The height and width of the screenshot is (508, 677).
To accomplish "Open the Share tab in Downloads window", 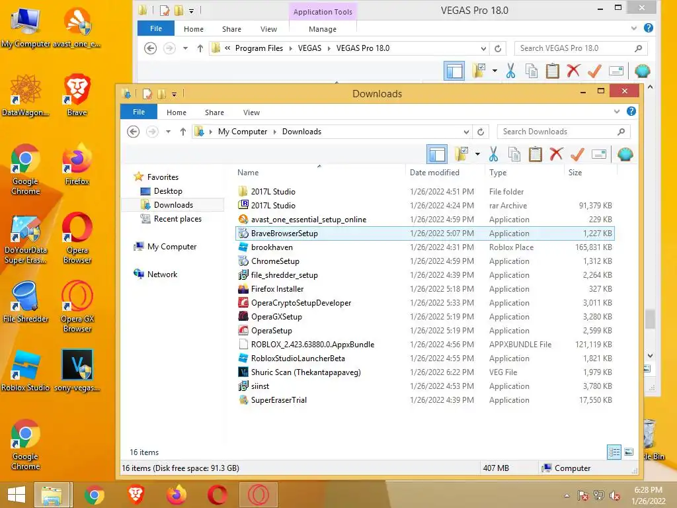I will [215, 112].
